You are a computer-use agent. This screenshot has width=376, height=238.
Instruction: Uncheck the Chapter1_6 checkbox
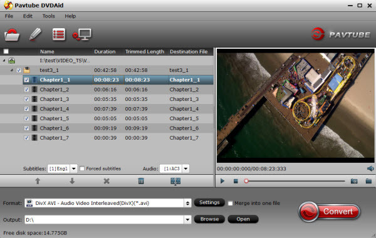pyautogui.click(x=26, y=128)
